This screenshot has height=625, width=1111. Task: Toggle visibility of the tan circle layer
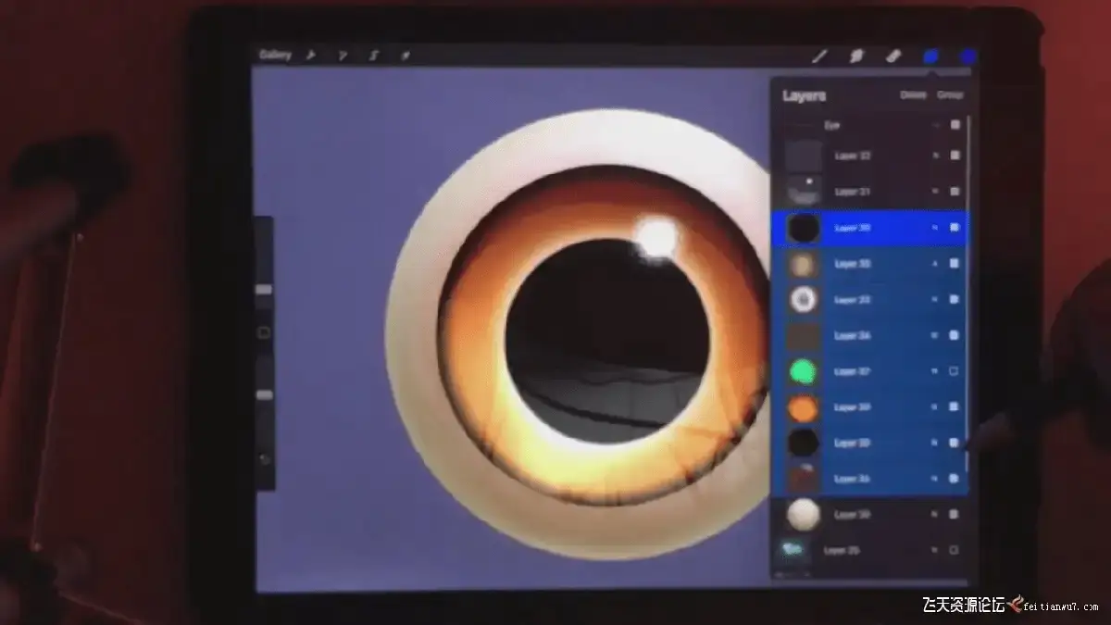(x=955, y=264)
